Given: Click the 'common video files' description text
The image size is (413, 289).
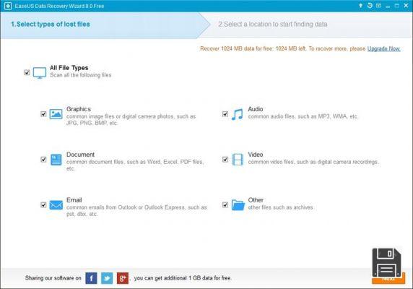Looking at the screenshot, I should click(313, 162).
